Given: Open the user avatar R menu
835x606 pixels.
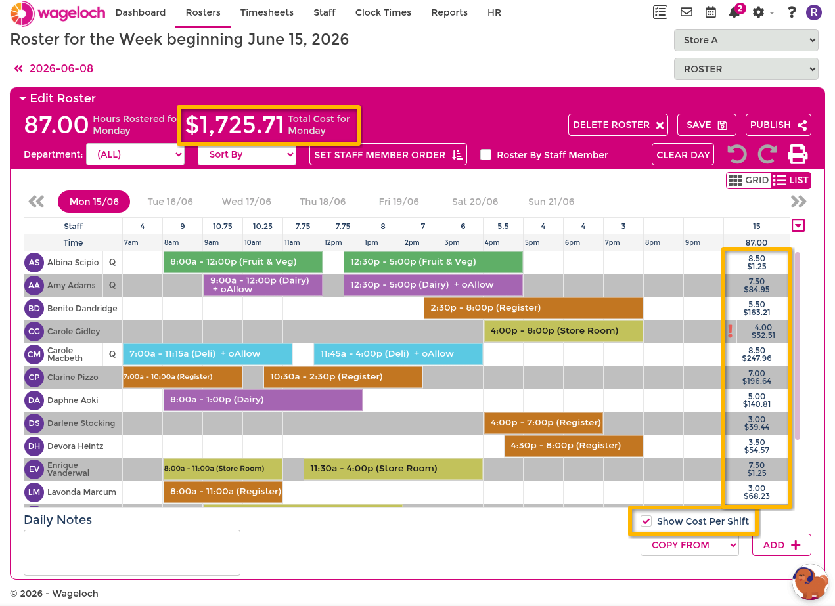Looking at the screenshot, I should (814, 12).
